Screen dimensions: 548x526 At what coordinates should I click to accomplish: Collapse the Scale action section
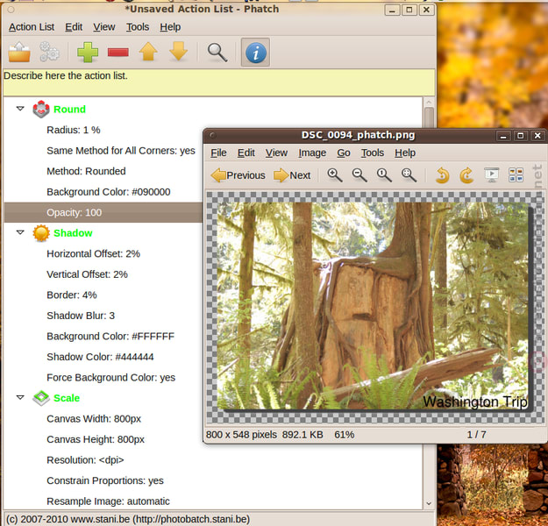pos(20,398)
